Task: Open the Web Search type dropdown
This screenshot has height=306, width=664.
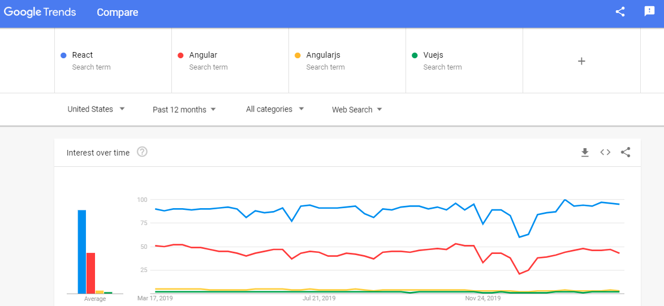Action: (357, 110)
